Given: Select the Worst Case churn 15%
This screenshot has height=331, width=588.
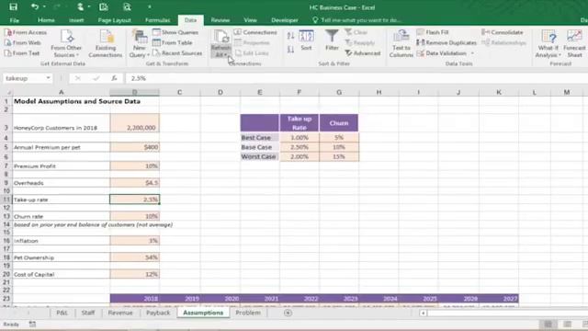Looking at the screenshot, I should click(x=339, y=156).
